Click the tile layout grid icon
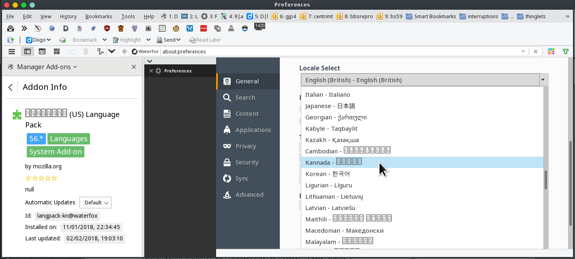Screen dimensions: 575x259 coord(57,51)
